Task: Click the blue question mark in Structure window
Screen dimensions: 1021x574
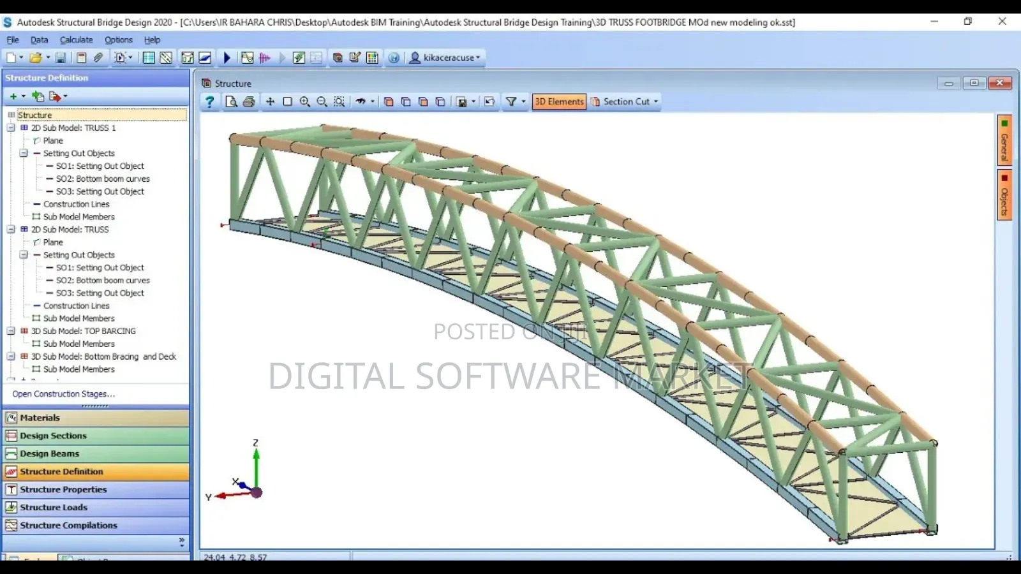Action: [x=209, y=101]
